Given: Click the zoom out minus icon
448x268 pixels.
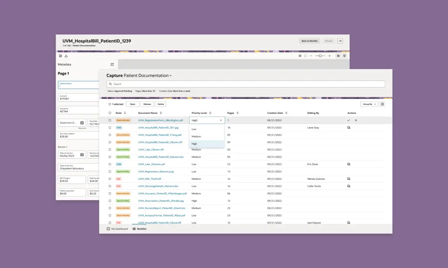Looking at the screenshot, I should pyautogui.click(x=311, y=56).
